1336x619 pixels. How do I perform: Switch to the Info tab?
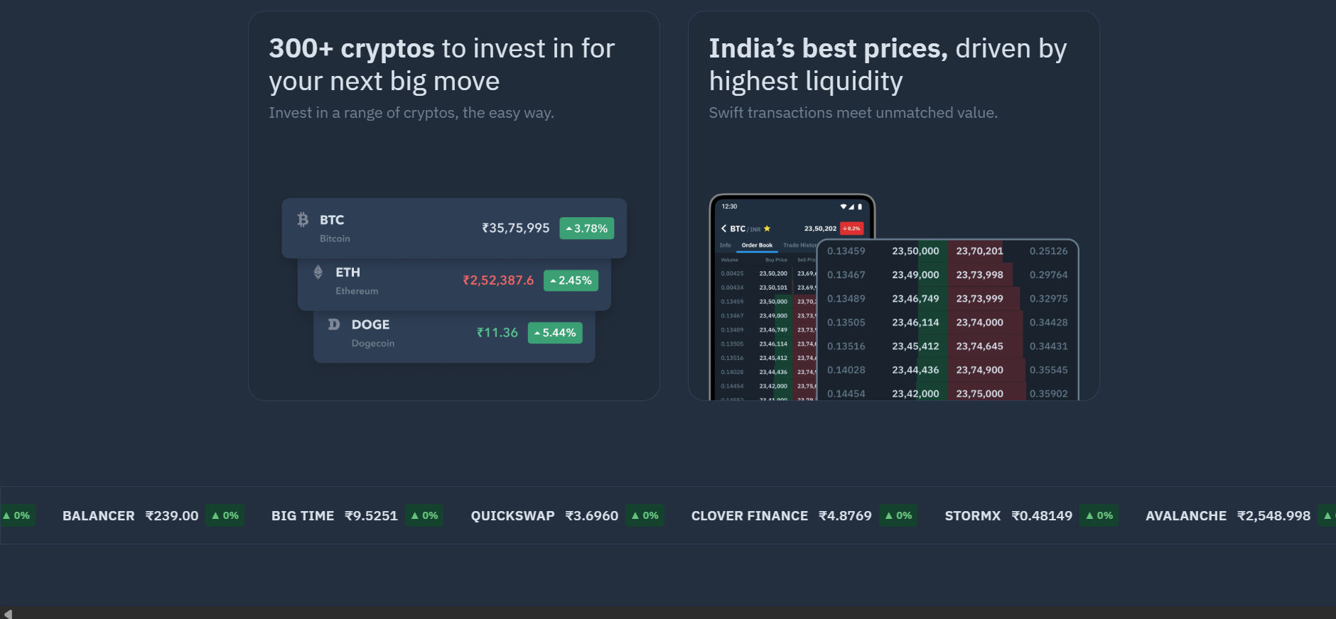[x=726, y=244]
